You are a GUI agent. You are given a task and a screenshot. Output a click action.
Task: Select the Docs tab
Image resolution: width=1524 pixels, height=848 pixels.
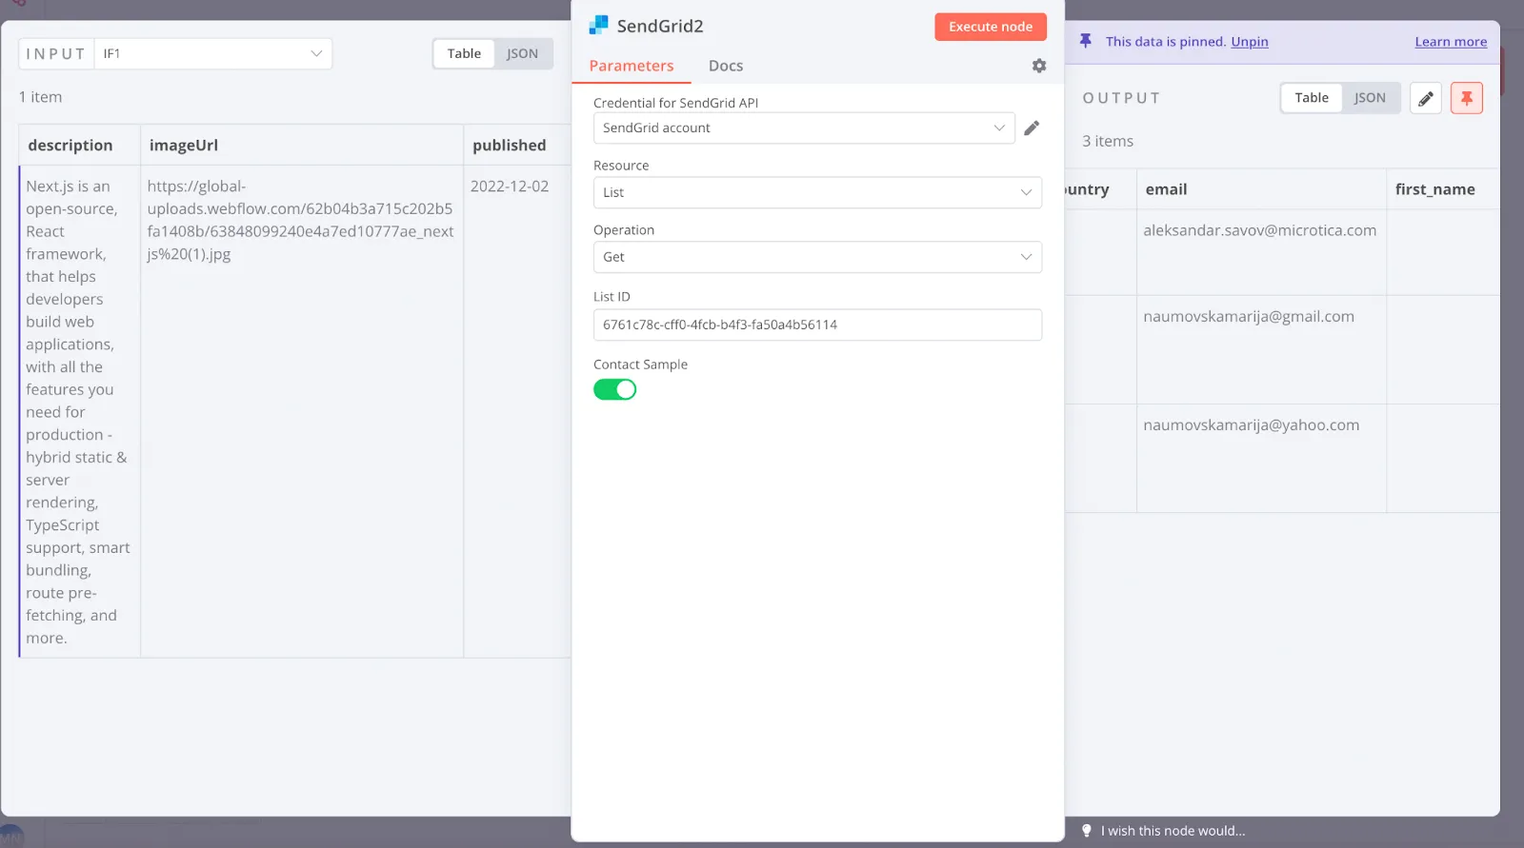[x=726, y=66]
